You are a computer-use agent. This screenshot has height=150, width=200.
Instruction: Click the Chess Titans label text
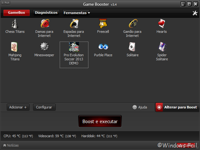coord(15,32)
